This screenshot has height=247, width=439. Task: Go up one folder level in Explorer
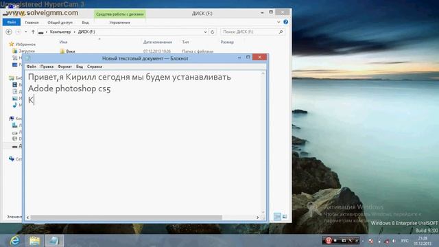pos(33,32)
